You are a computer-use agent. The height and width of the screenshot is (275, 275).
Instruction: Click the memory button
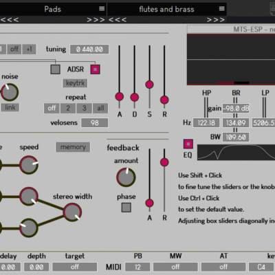click(73, 147)
